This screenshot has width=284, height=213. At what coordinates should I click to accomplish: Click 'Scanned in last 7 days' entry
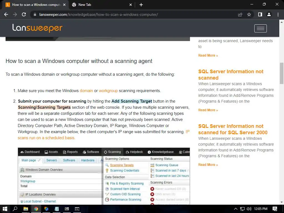tap(171, 171)
